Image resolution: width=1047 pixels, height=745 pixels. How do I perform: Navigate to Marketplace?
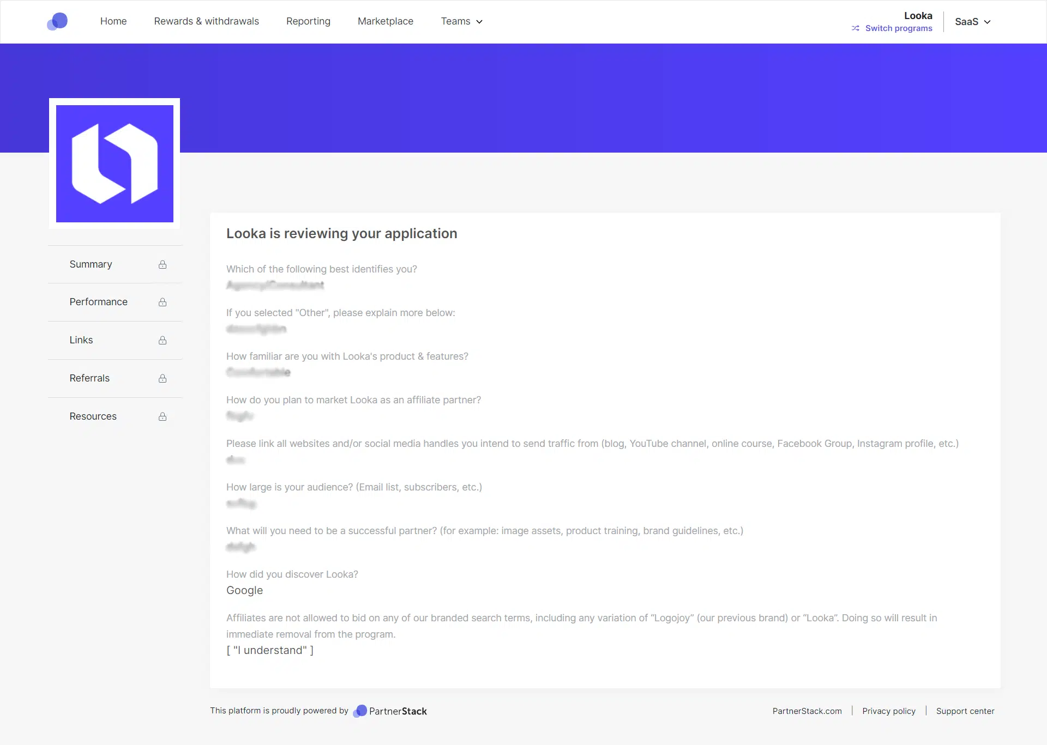386,21
